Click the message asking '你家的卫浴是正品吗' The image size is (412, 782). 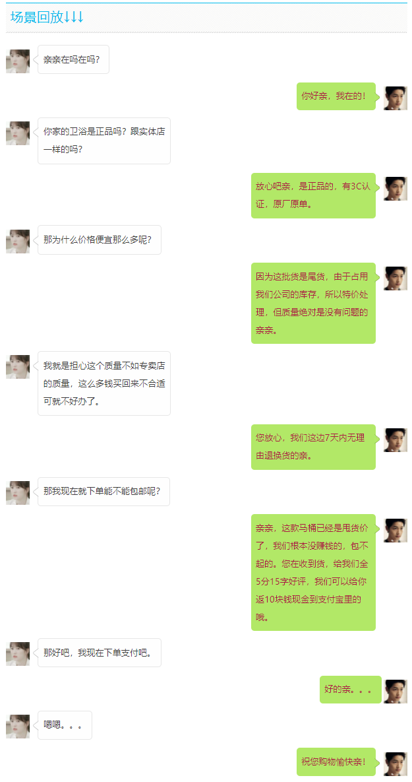pos(104,141)
